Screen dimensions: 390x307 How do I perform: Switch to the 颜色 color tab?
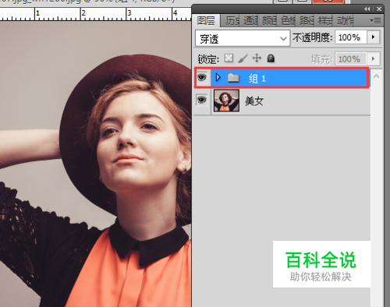tap(269, 21)
